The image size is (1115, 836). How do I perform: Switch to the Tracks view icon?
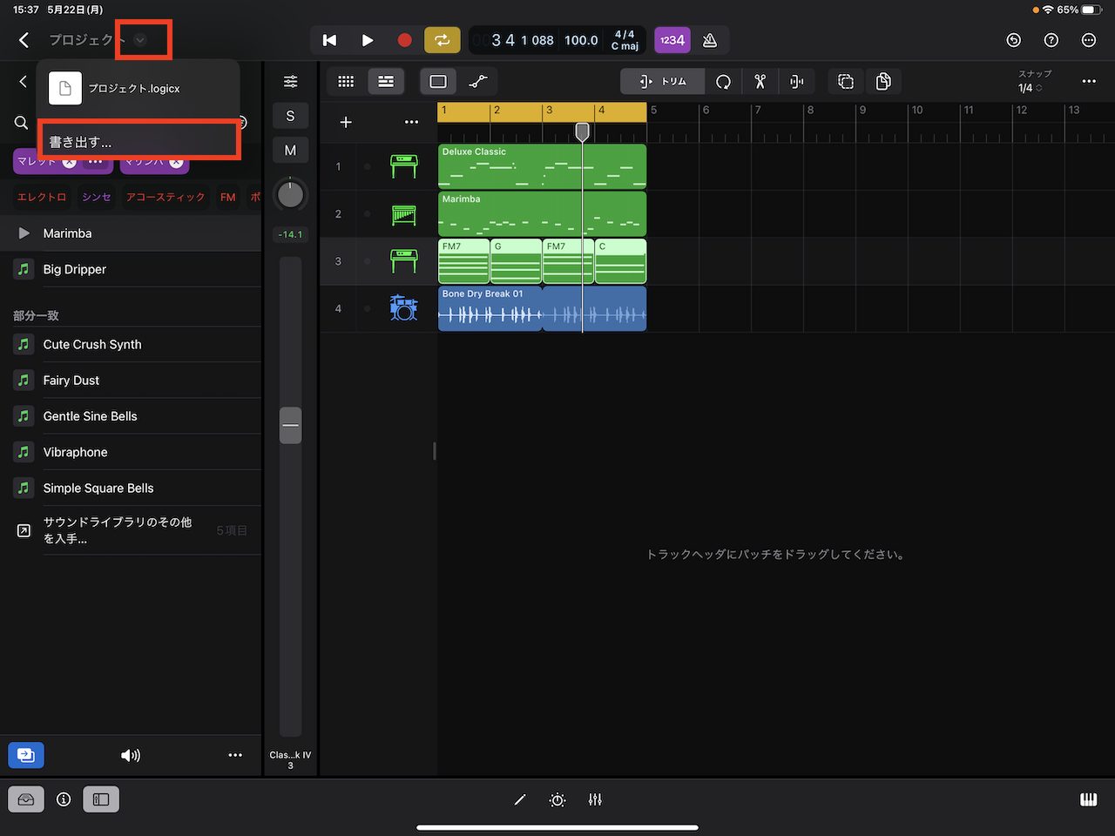pyautogui.click(x=385, y=81)
